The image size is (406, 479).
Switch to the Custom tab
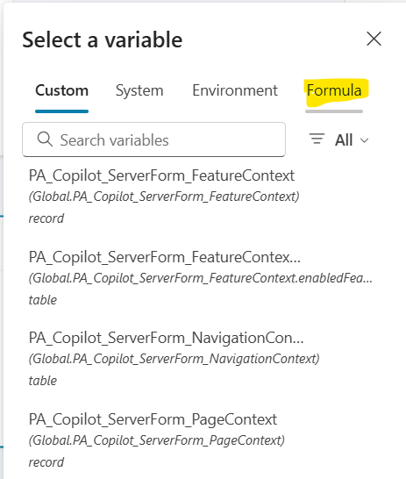[61, 90]
